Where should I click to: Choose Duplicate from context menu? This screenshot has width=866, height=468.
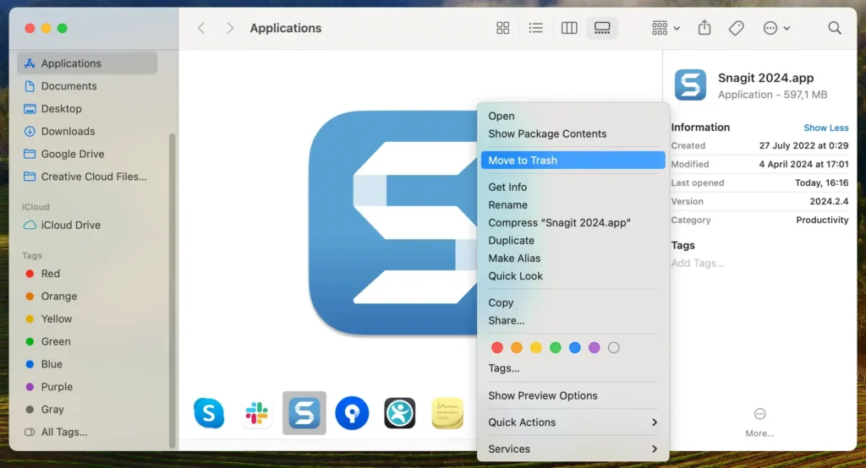click(x=573, y=241)
